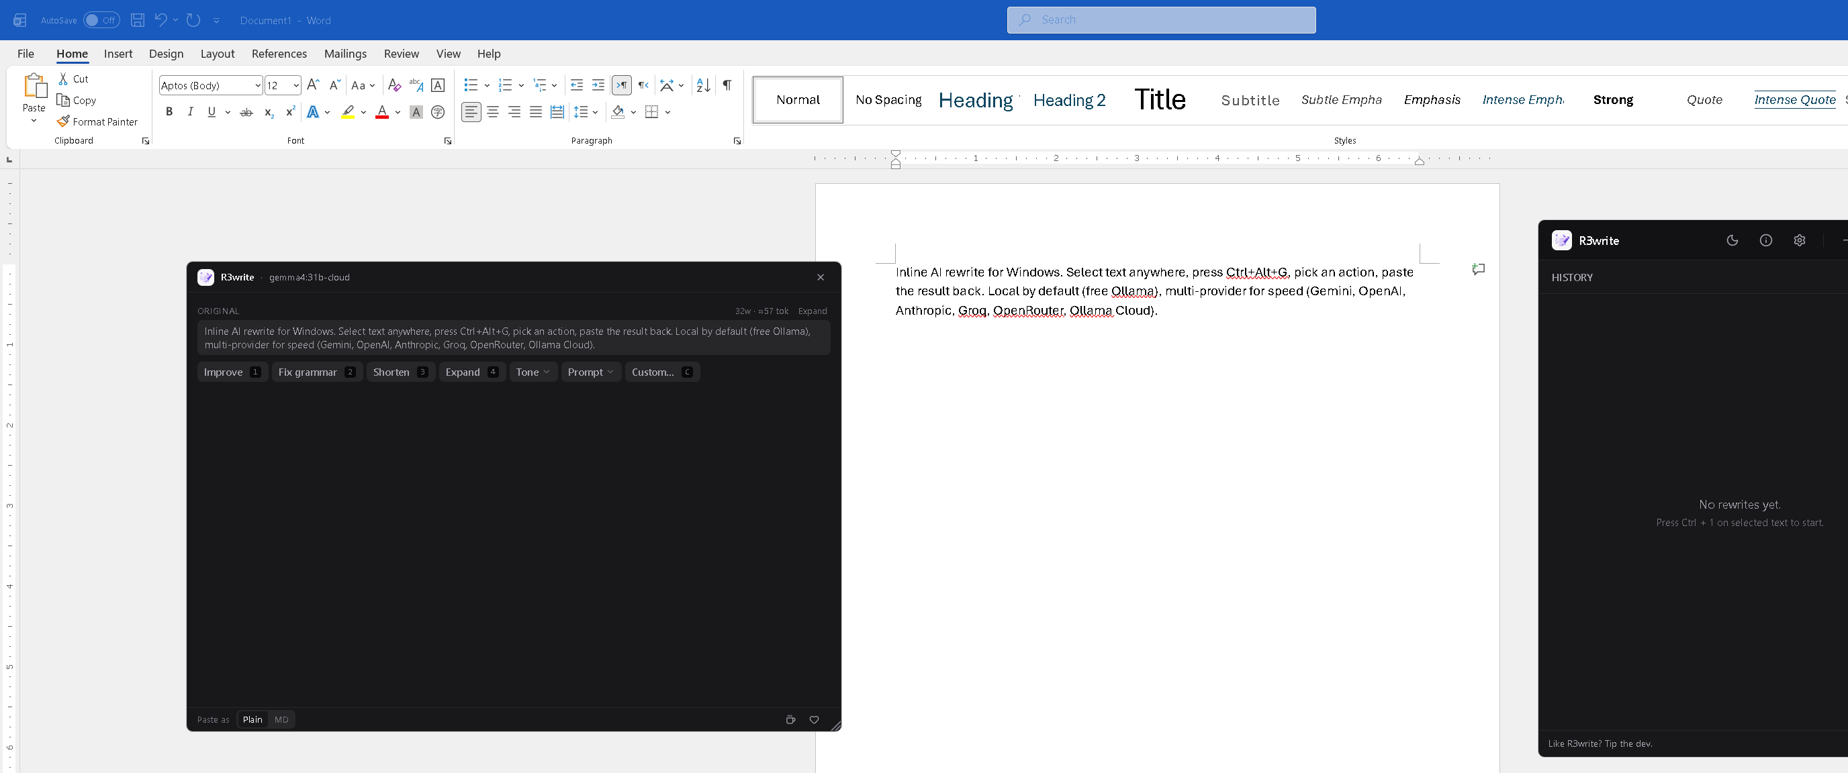Open the font size dropdown

click(295, 85)
